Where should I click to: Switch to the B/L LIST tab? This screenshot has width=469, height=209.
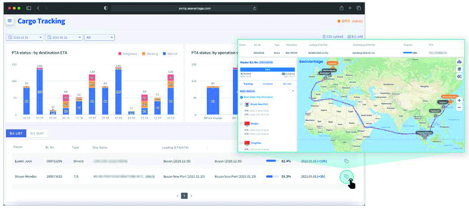pyautogui.click(x=16, y=133)
